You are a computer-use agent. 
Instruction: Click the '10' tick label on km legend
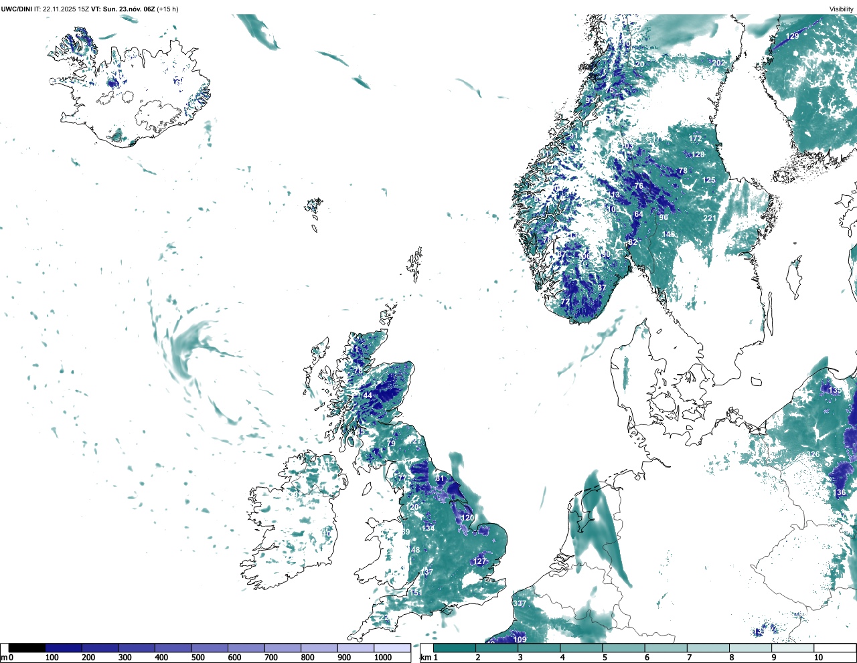pos(818,658)
